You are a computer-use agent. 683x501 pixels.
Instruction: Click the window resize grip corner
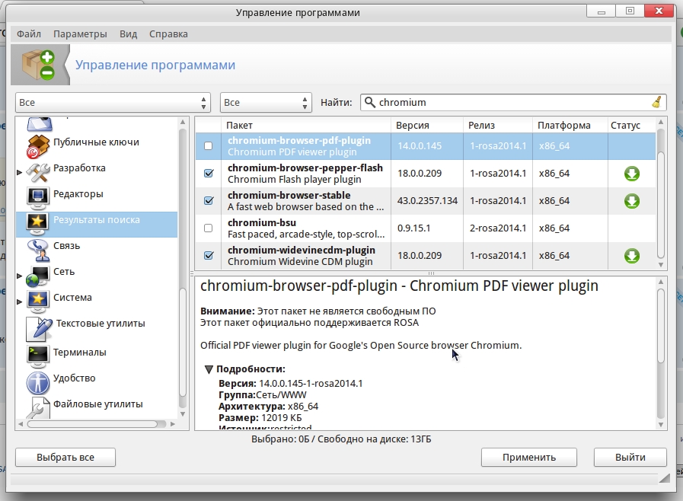click(x=664, y=478)
